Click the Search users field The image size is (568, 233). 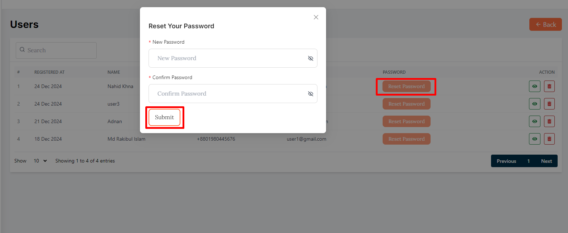pos(56,50)
